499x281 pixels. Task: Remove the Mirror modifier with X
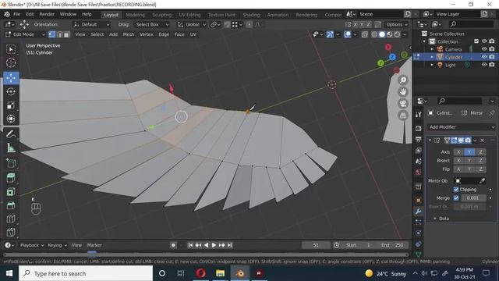point(483,140)
